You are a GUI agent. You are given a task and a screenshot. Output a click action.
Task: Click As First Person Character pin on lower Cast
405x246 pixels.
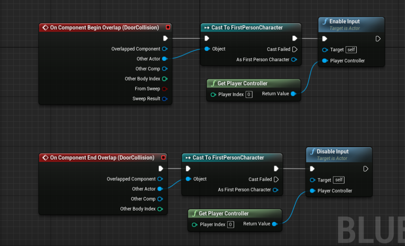point(275,190)
